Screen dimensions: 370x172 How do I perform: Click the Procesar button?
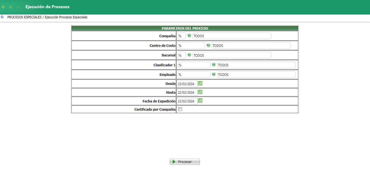[185, 162]
